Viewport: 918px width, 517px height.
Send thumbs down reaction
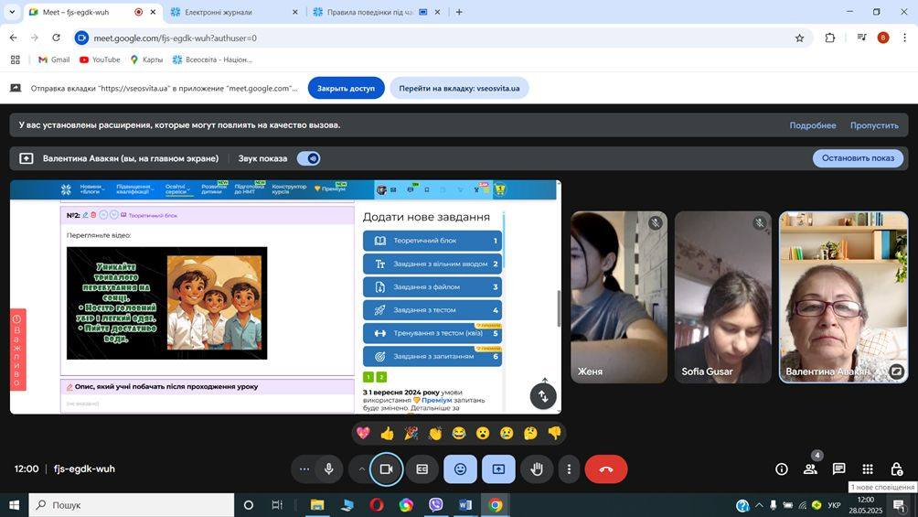click(x=554, y=433)
